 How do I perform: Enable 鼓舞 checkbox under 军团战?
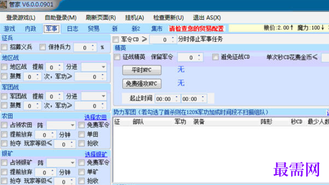click(x=4, y=105)
